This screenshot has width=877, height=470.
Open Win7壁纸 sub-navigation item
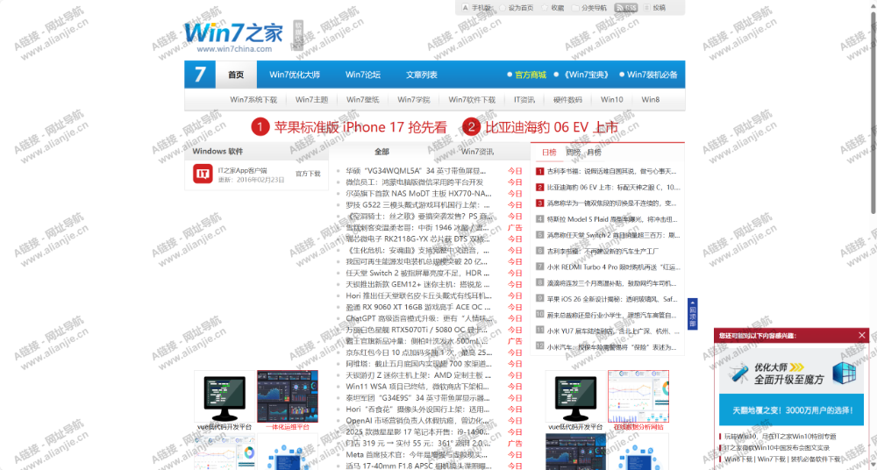coord(362,100)
